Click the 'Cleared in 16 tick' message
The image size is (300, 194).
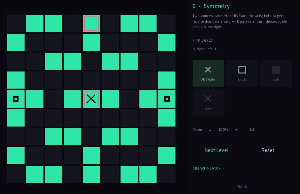(206, 168)
